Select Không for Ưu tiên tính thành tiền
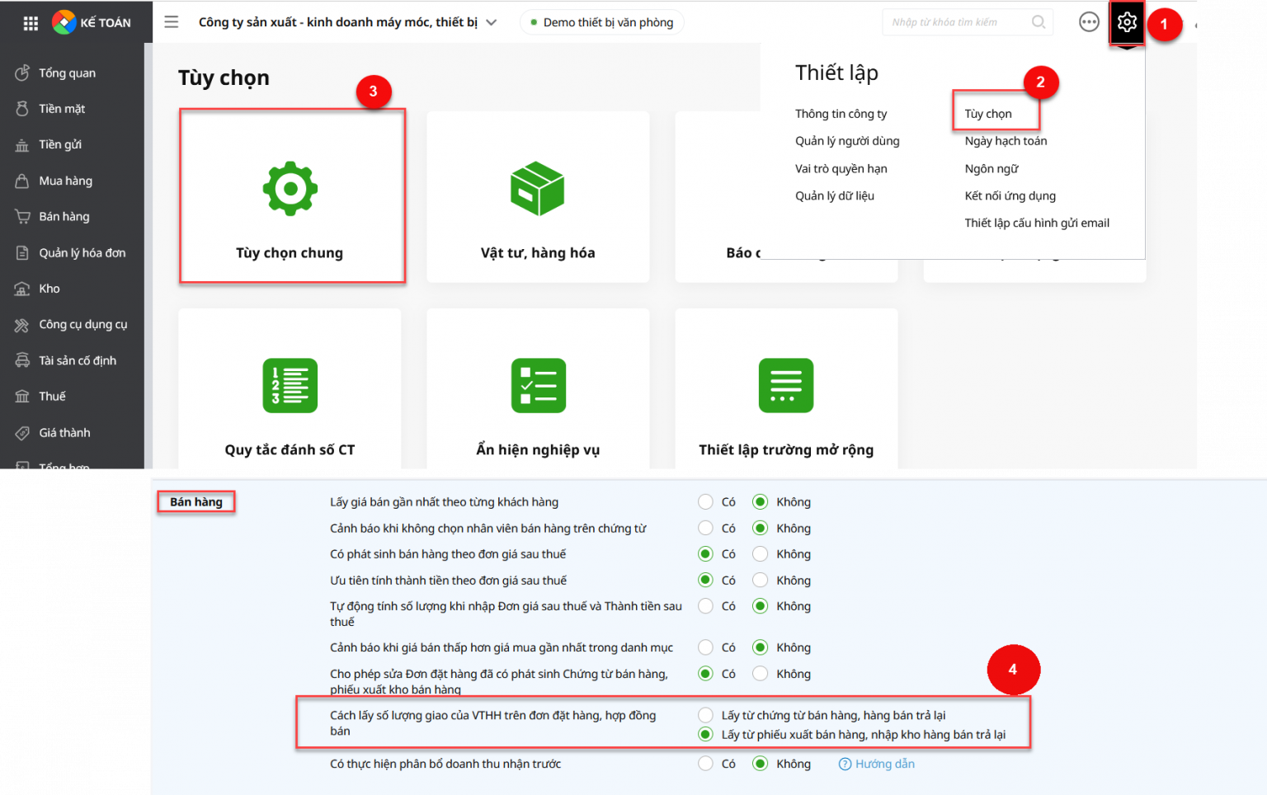This screenshot has width=1267, height=795. point(761,581)
